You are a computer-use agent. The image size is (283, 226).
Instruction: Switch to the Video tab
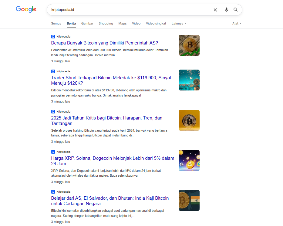[136, 23]
